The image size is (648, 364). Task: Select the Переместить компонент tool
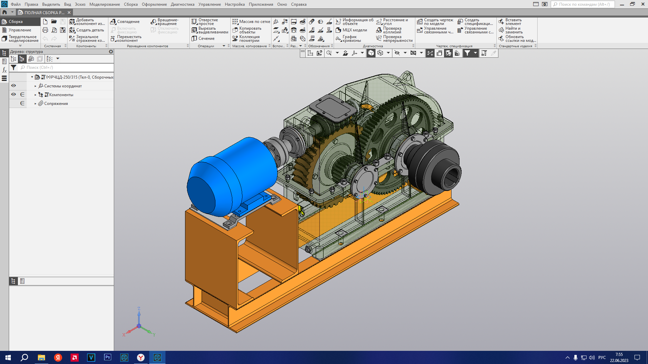tap(126, 38)
